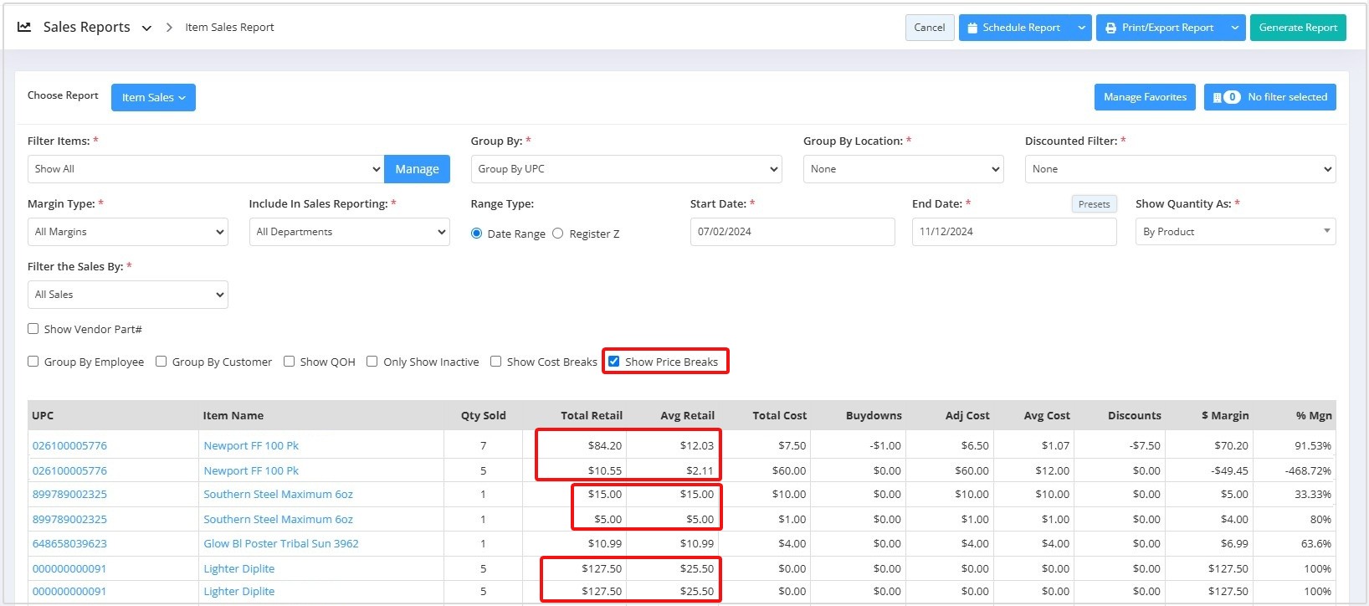1369x606 pixels.
Task: Open UPC 899789002325 in the $15.00 row
Action: coord(70,495)
